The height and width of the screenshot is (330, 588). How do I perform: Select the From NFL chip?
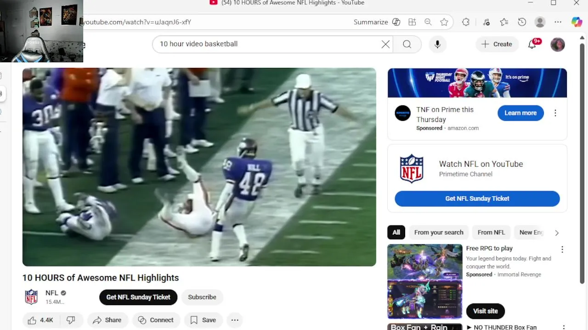coord(491,232)
